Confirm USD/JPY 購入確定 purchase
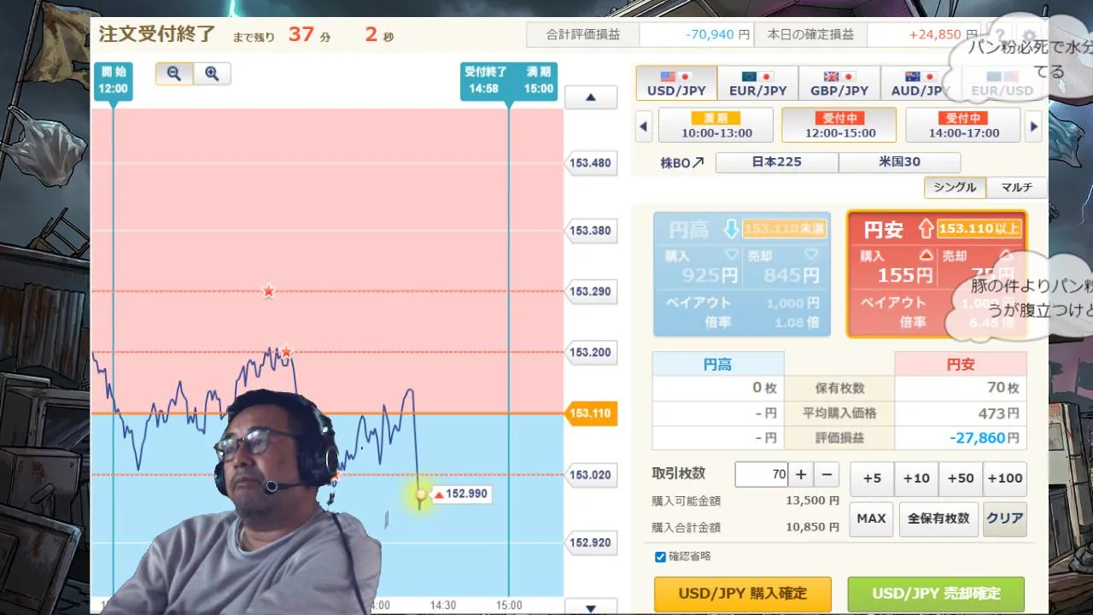This screenshot has height=615, width=1093. pos(743,593)
